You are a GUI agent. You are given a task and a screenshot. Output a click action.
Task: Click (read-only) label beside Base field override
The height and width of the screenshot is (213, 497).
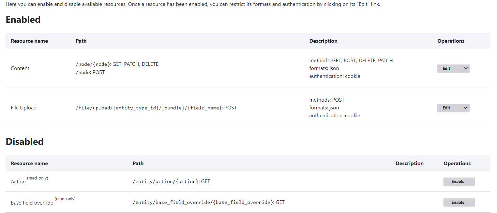click(x=65, y=199)
